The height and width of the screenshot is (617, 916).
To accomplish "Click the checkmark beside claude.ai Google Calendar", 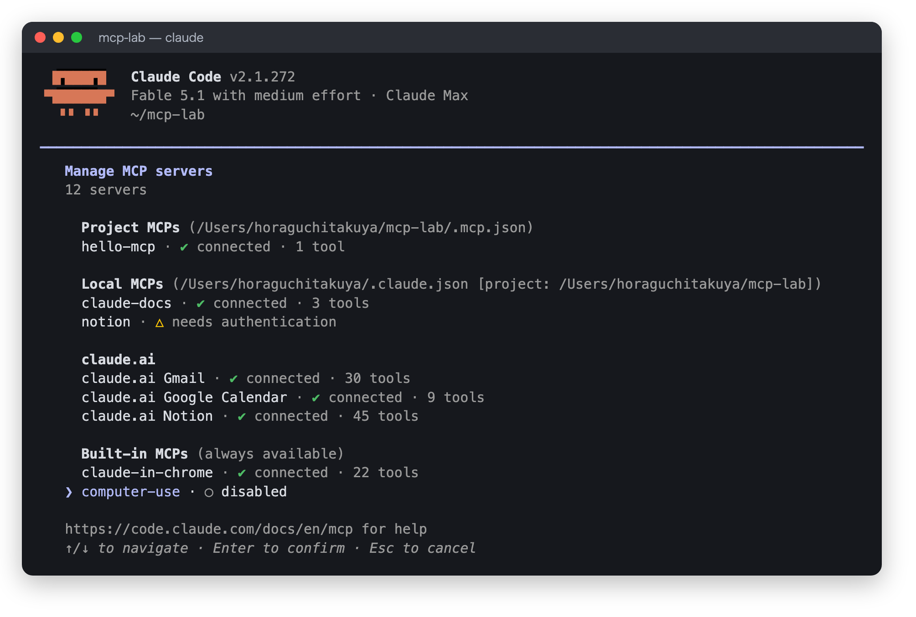I will tap(316, 397).
